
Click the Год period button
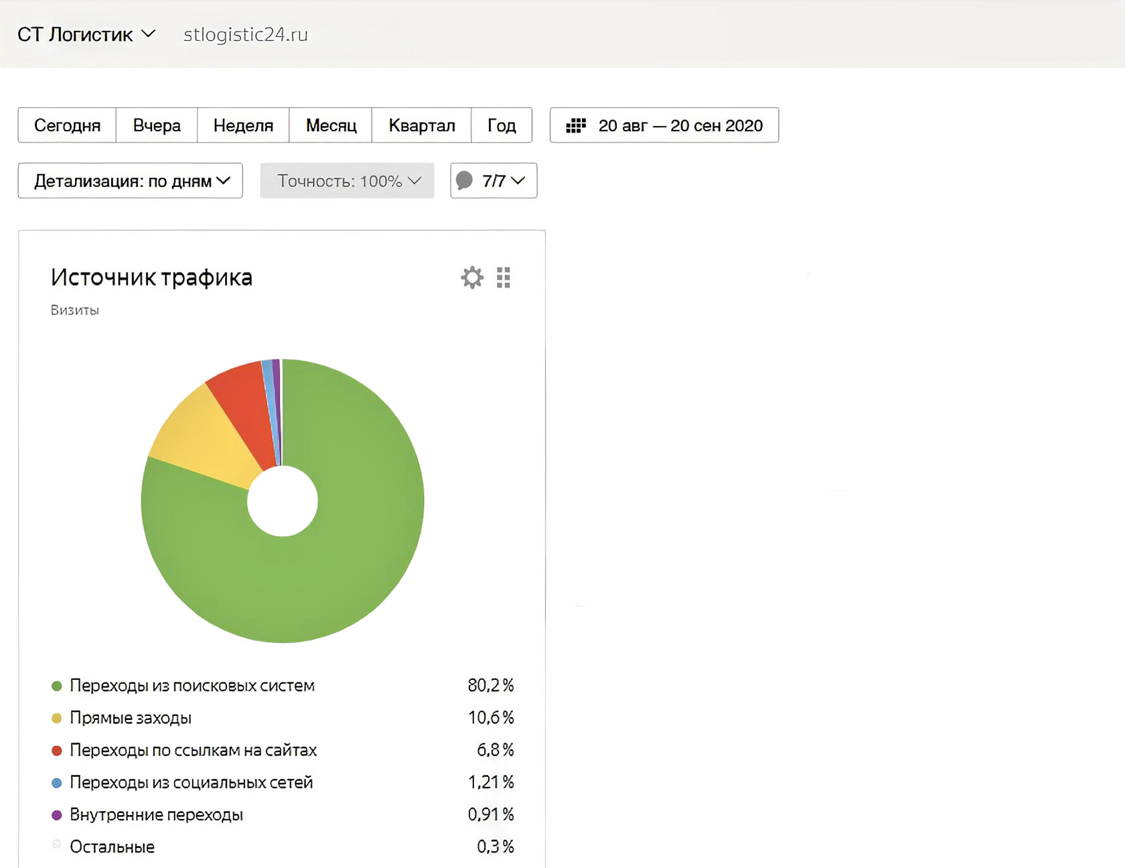tap(502, 125)
